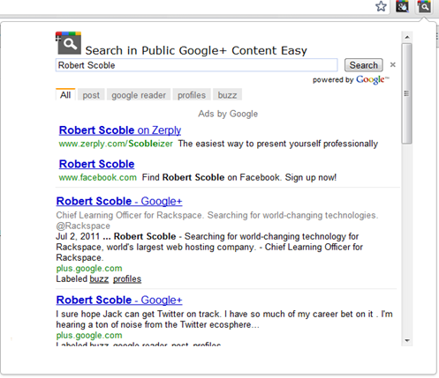Open the Robert Scoble Facebook ad link
The image size is (439, 378).
[x=96, y=164]
